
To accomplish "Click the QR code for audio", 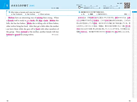I will coord(127,5).
